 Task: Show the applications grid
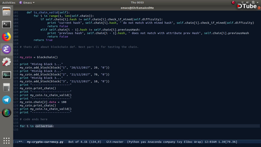[7, 140]
